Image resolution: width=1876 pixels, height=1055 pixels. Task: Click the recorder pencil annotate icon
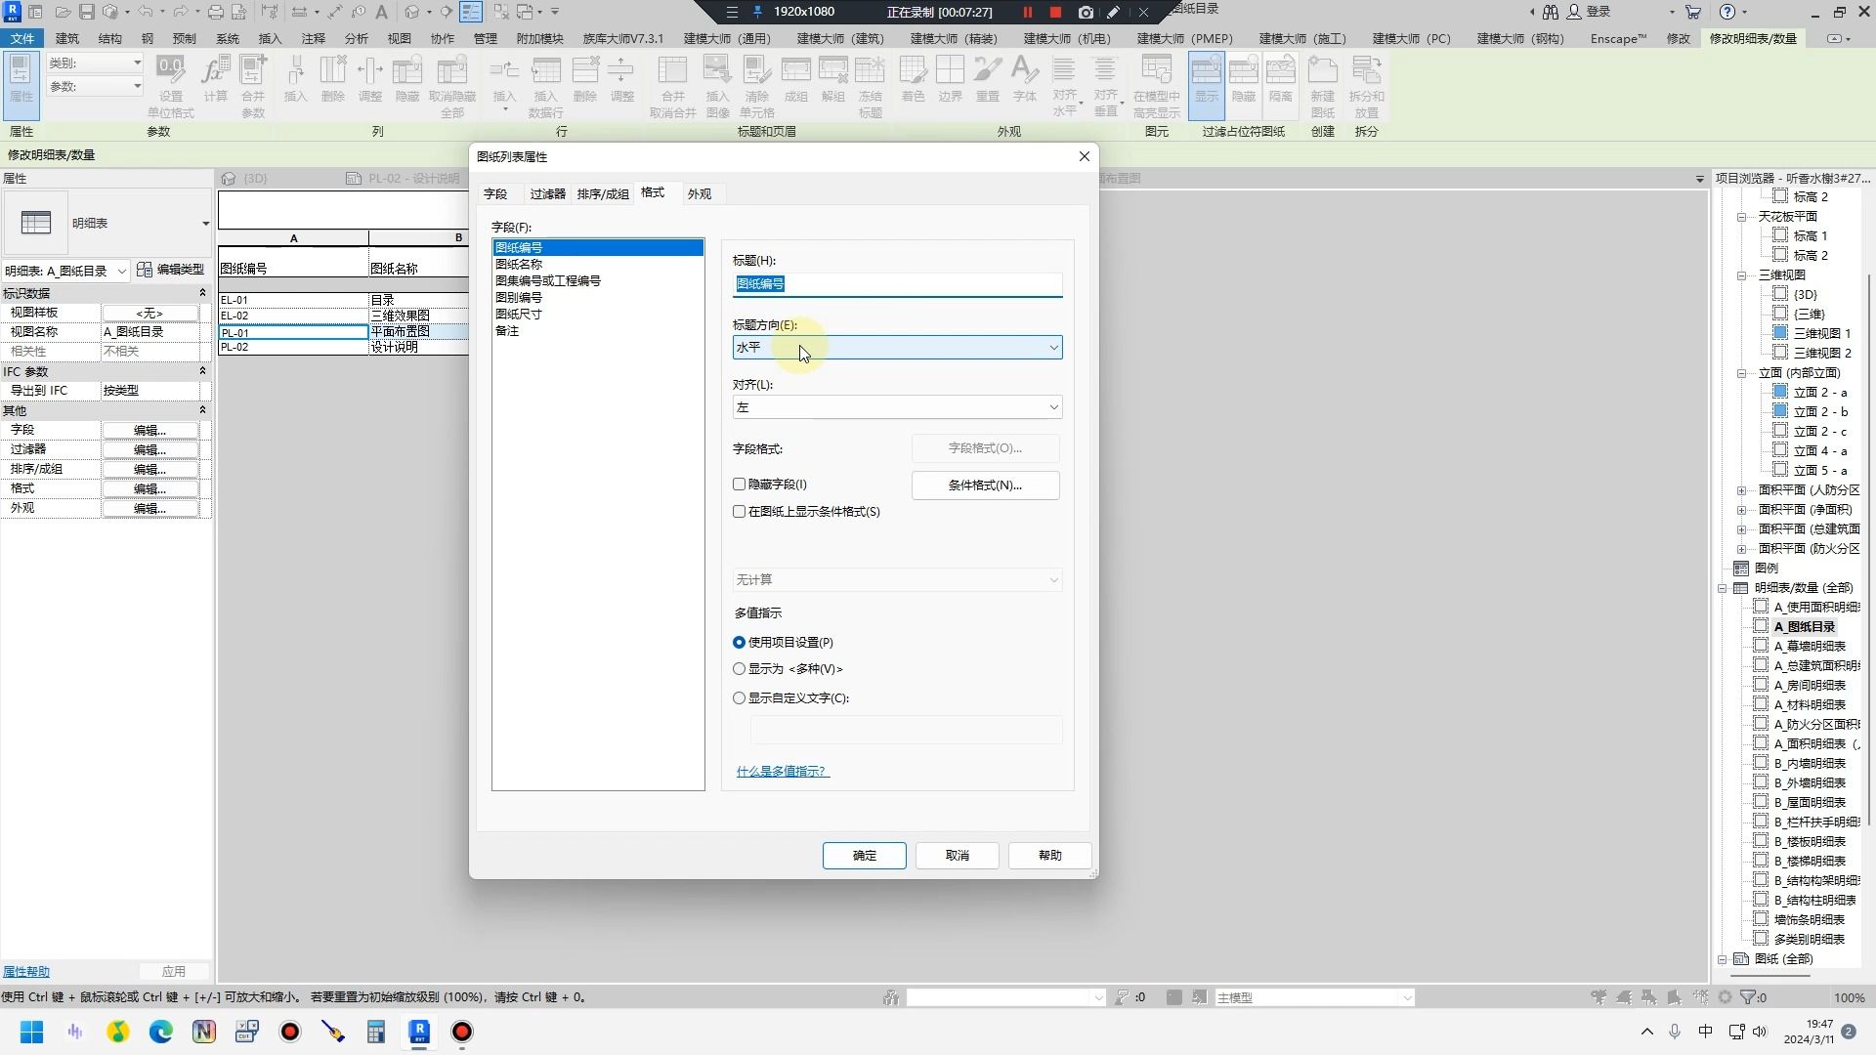tap(1114, 13)
